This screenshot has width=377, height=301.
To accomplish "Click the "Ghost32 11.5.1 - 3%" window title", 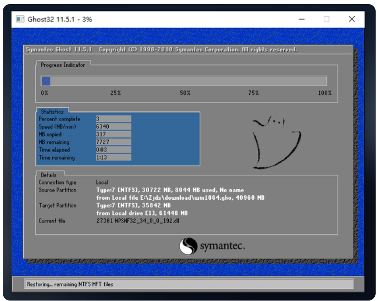I will pos(60,19).
